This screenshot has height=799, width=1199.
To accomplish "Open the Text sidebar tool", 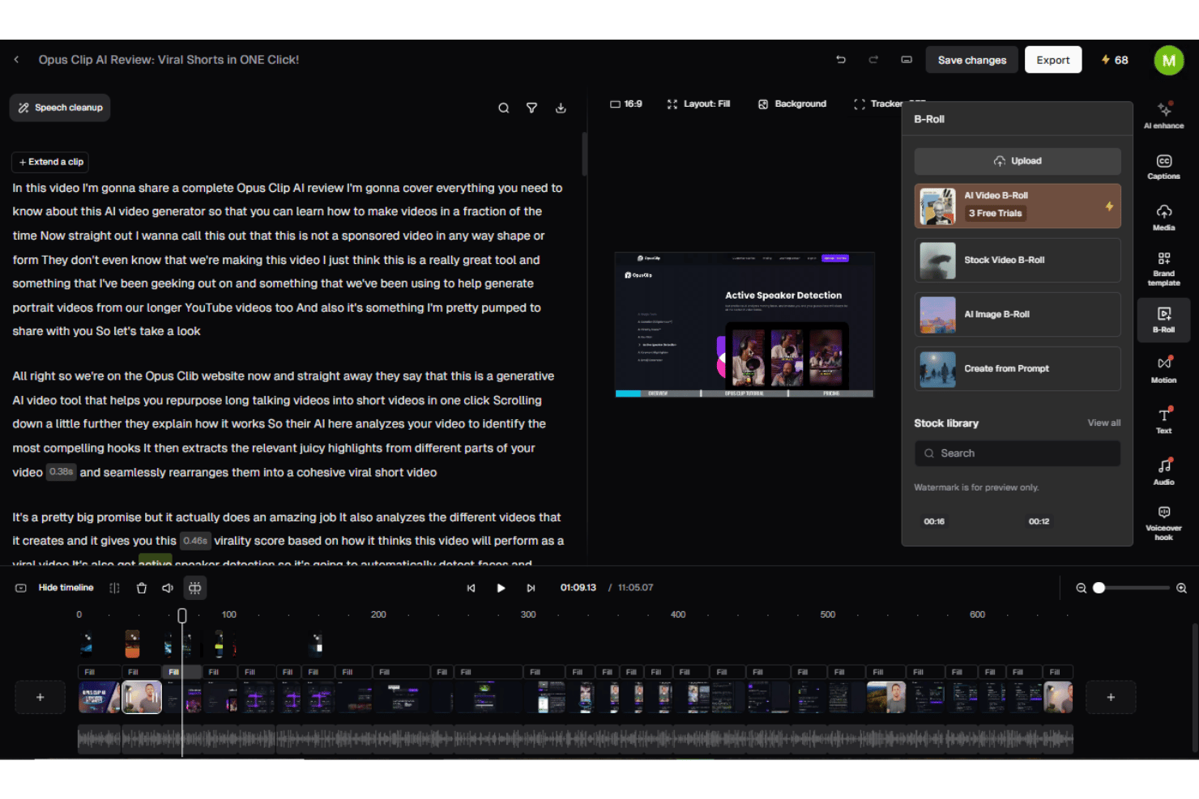I will point(1164,420).
